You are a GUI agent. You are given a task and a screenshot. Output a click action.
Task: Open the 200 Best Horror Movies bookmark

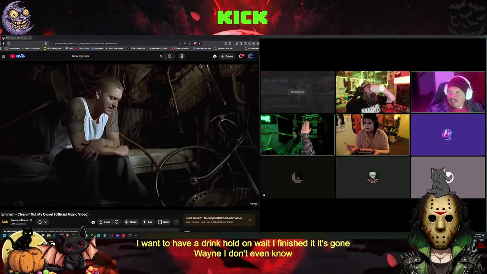(x=181, y=48)
